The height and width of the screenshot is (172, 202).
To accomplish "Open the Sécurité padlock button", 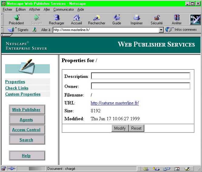I will pos(157,19).
